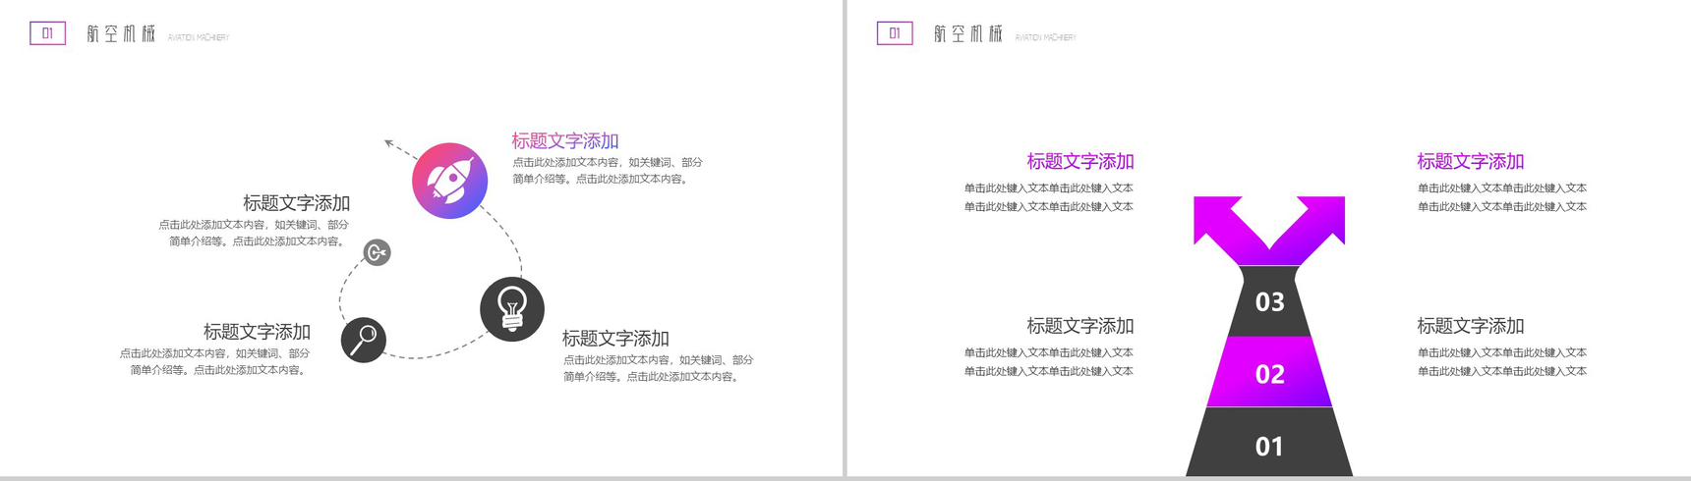Click the rocket icon in the gradient circle

[x=449, y=181]
